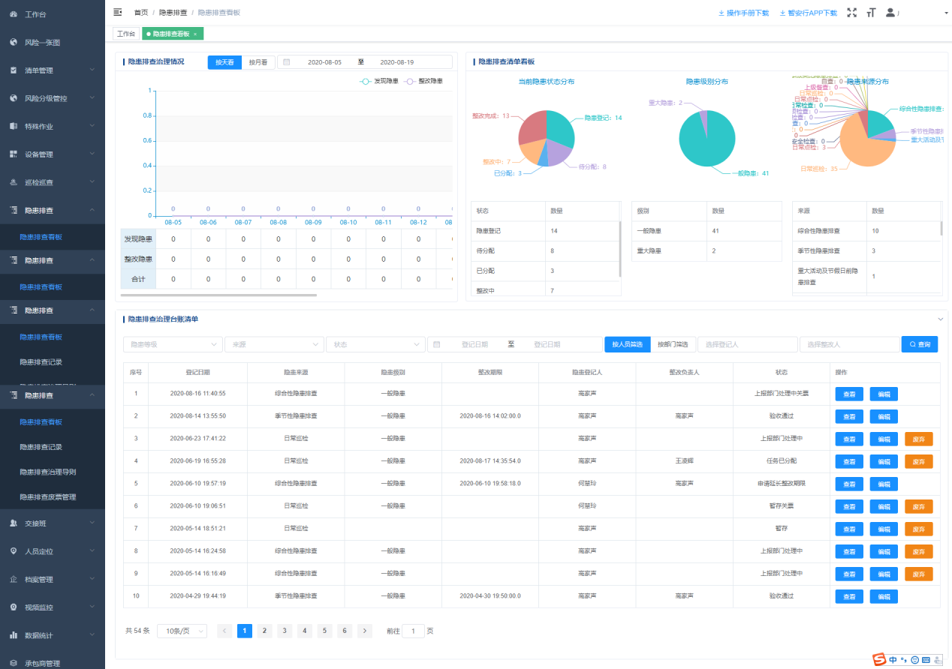This screenshot has height=669, width=952.
Task: Click the 查询 search button
Action: pyautogui.click(x=920, y=344)
